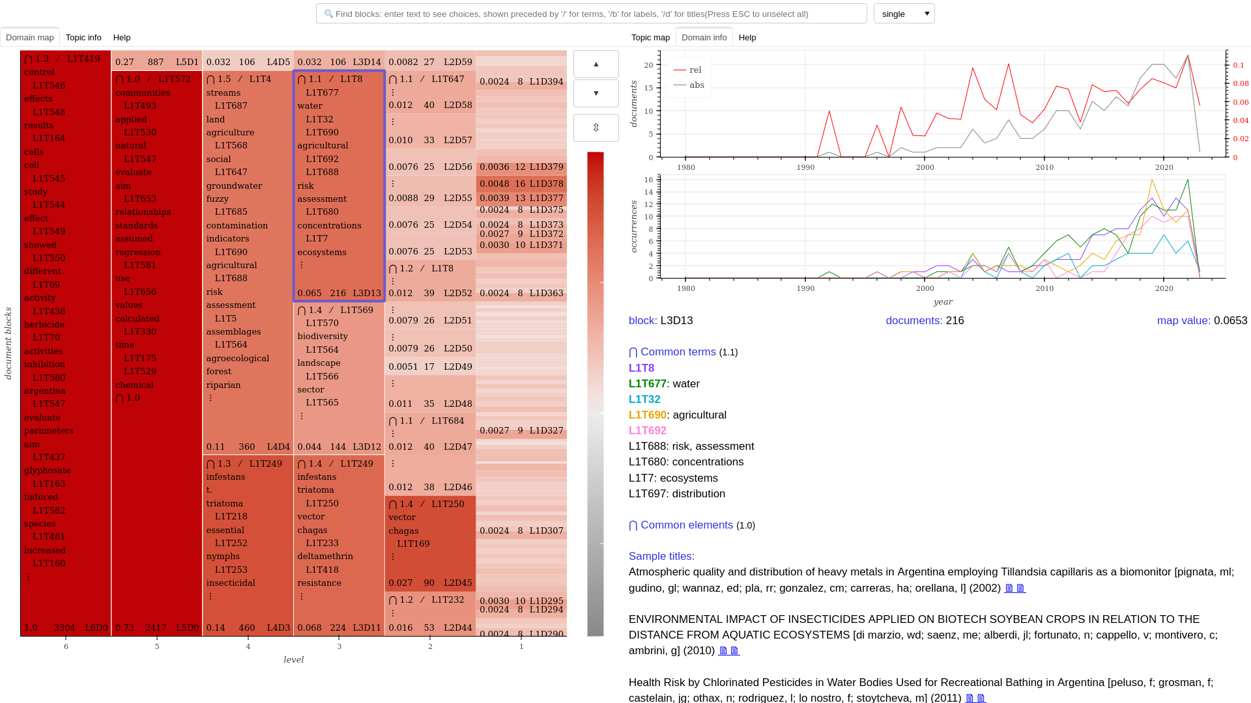Open the 'single' selection mode dropdown
1251x703 pixels.
tap(904, 14)
